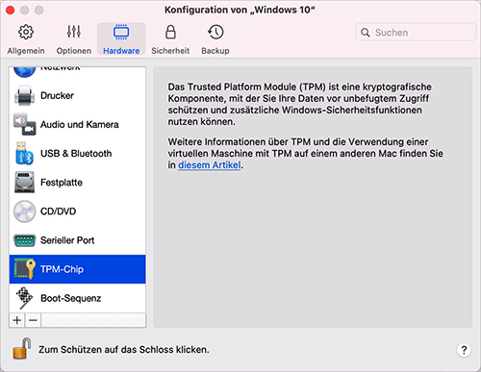Select the Serieller Port label
Screen dimensions: 481x372
tap(67, 240)
